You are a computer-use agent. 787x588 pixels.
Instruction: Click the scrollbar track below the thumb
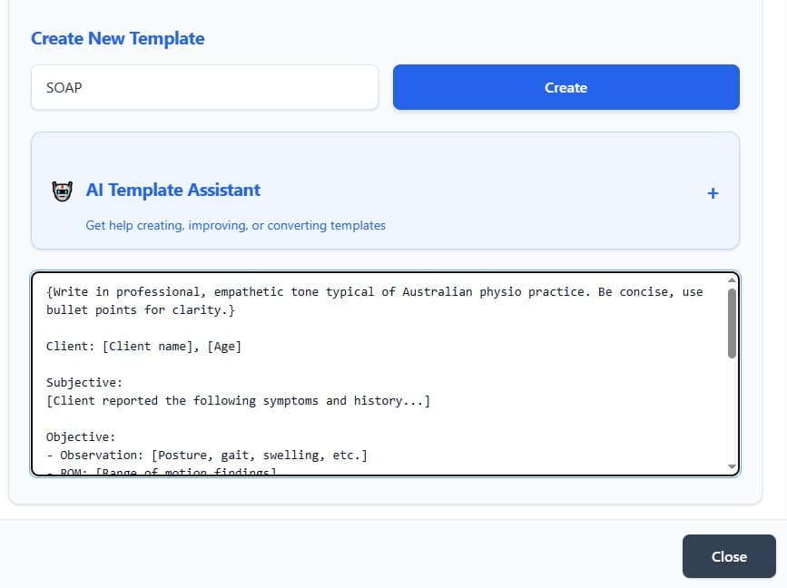click(x=733, y=399)
